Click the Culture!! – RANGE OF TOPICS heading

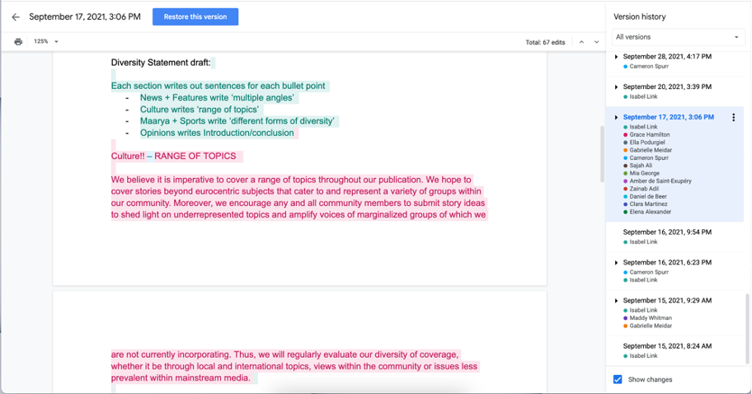[174, 157]
